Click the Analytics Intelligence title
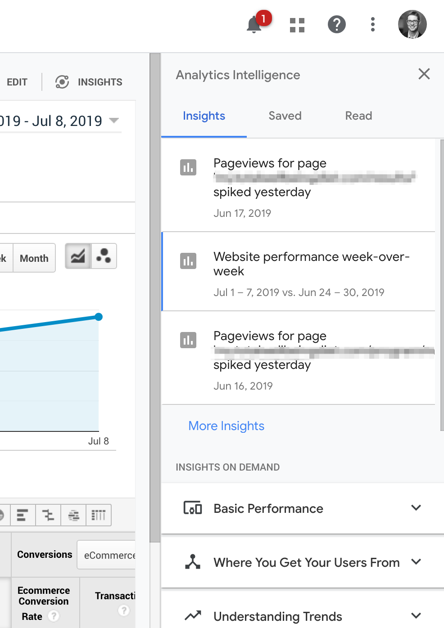Viewport: 444px width, 628px height. coord(238,75)
